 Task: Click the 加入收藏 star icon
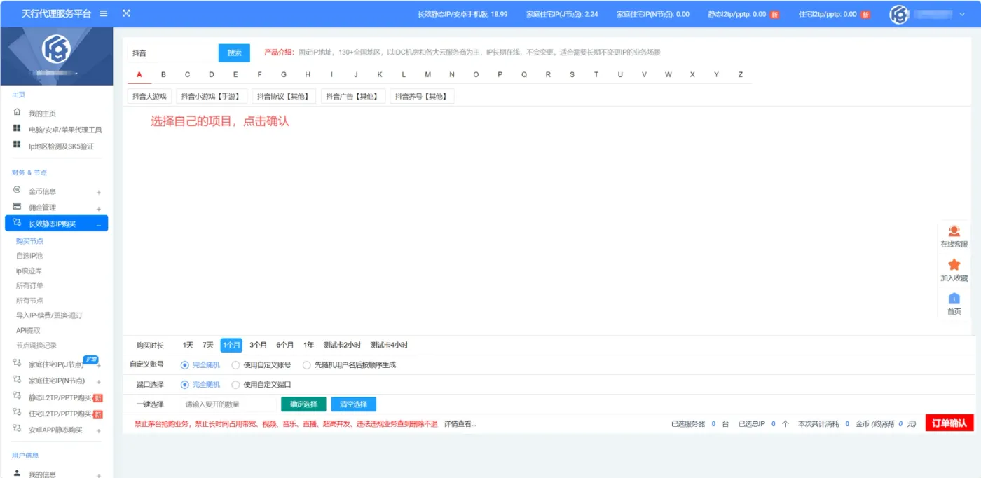click(x=954, y=265)
